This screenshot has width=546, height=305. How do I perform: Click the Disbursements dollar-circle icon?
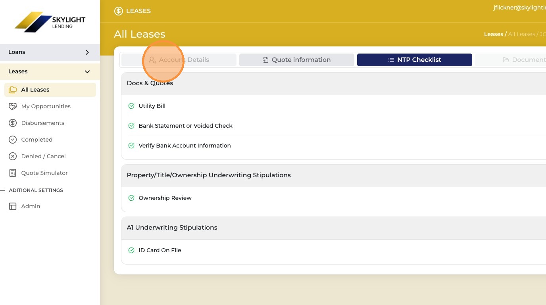[x=13, y=123]
